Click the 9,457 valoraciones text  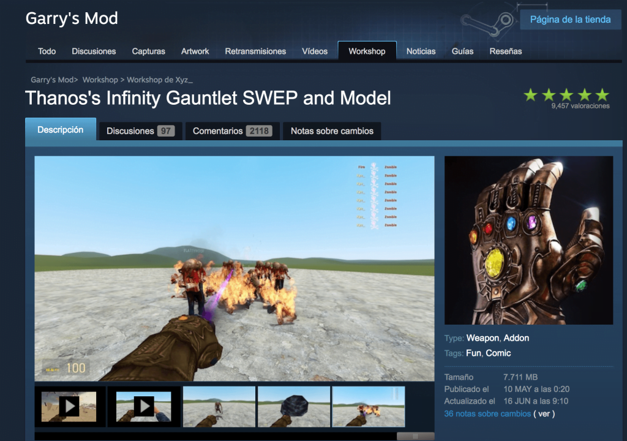coord(580,106)
